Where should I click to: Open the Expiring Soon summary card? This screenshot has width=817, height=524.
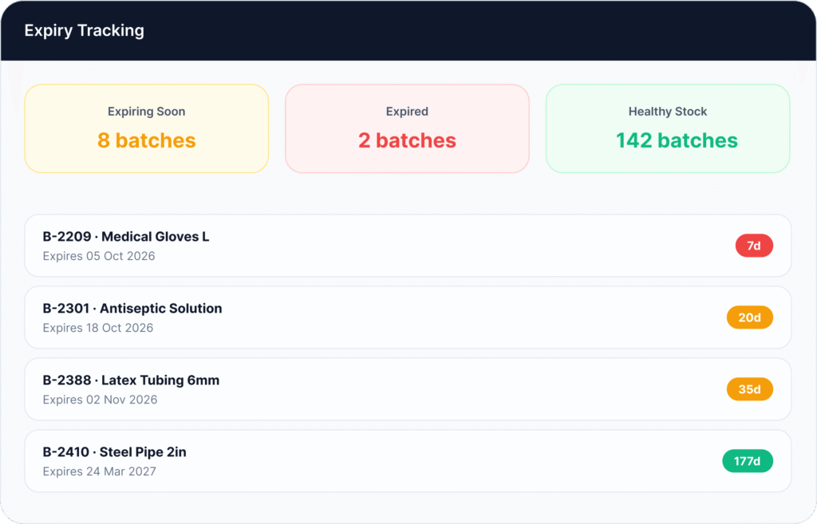pyautogui.click(x=147, y=128)
